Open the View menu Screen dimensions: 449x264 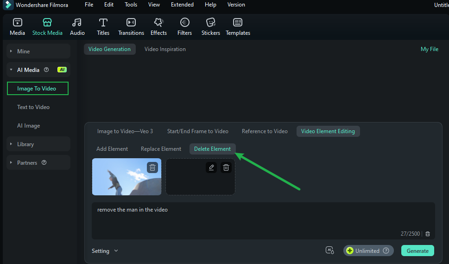154,5
